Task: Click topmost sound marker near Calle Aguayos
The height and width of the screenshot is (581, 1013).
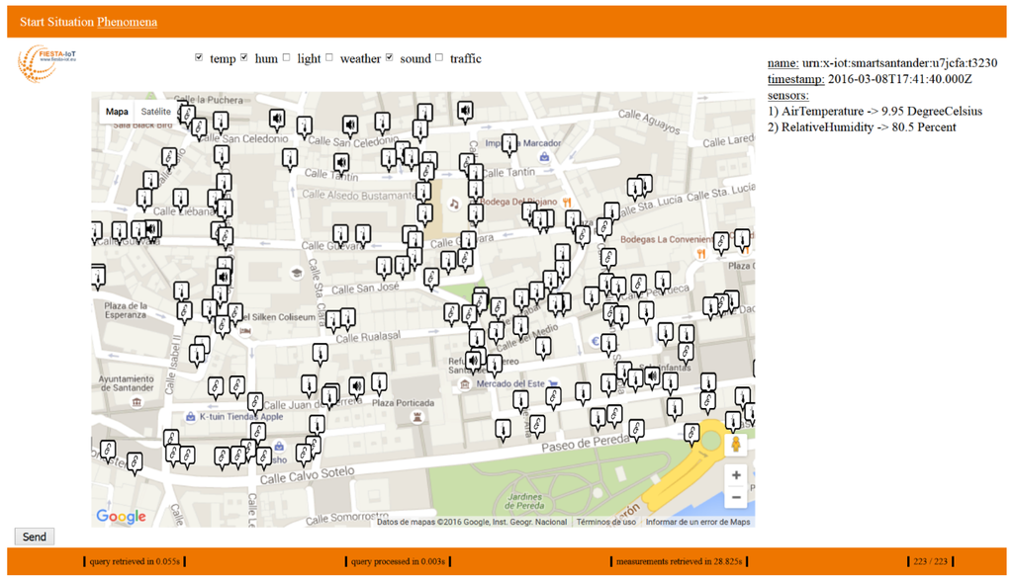Action: tap(465, 110)
